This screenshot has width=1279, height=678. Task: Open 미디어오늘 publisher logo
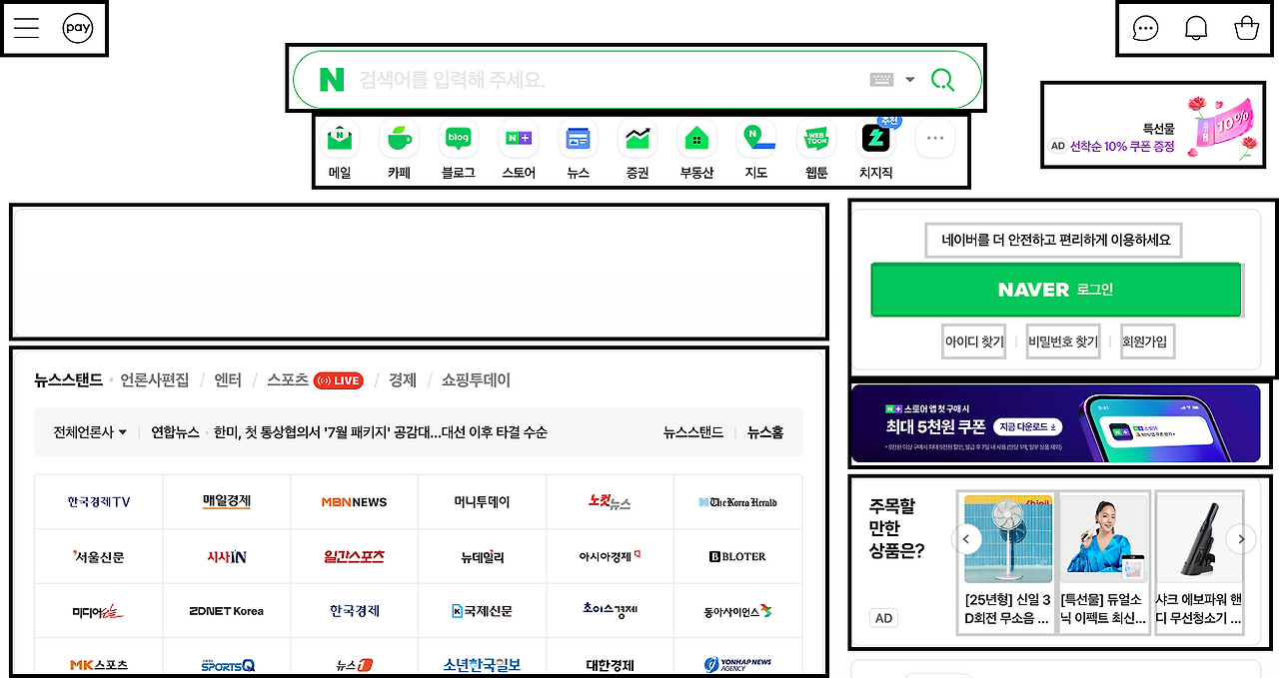pyautogui.click(x=99, y=610)
